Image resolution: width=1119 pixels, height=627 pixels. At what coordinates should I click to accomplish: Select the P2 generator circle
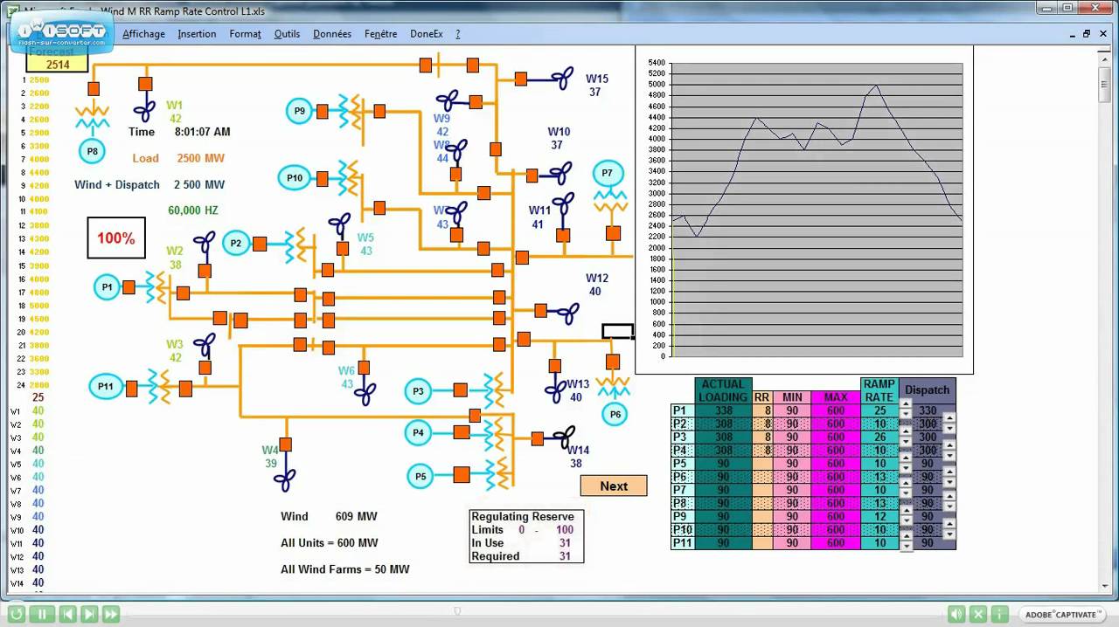coord(236,244)
